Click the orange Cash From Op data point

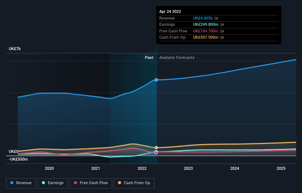click(156, 148)
